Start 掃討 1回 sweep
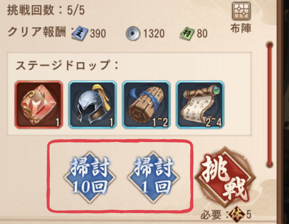The width and height of the screenshot is (289, 224). tap(153, 177)
